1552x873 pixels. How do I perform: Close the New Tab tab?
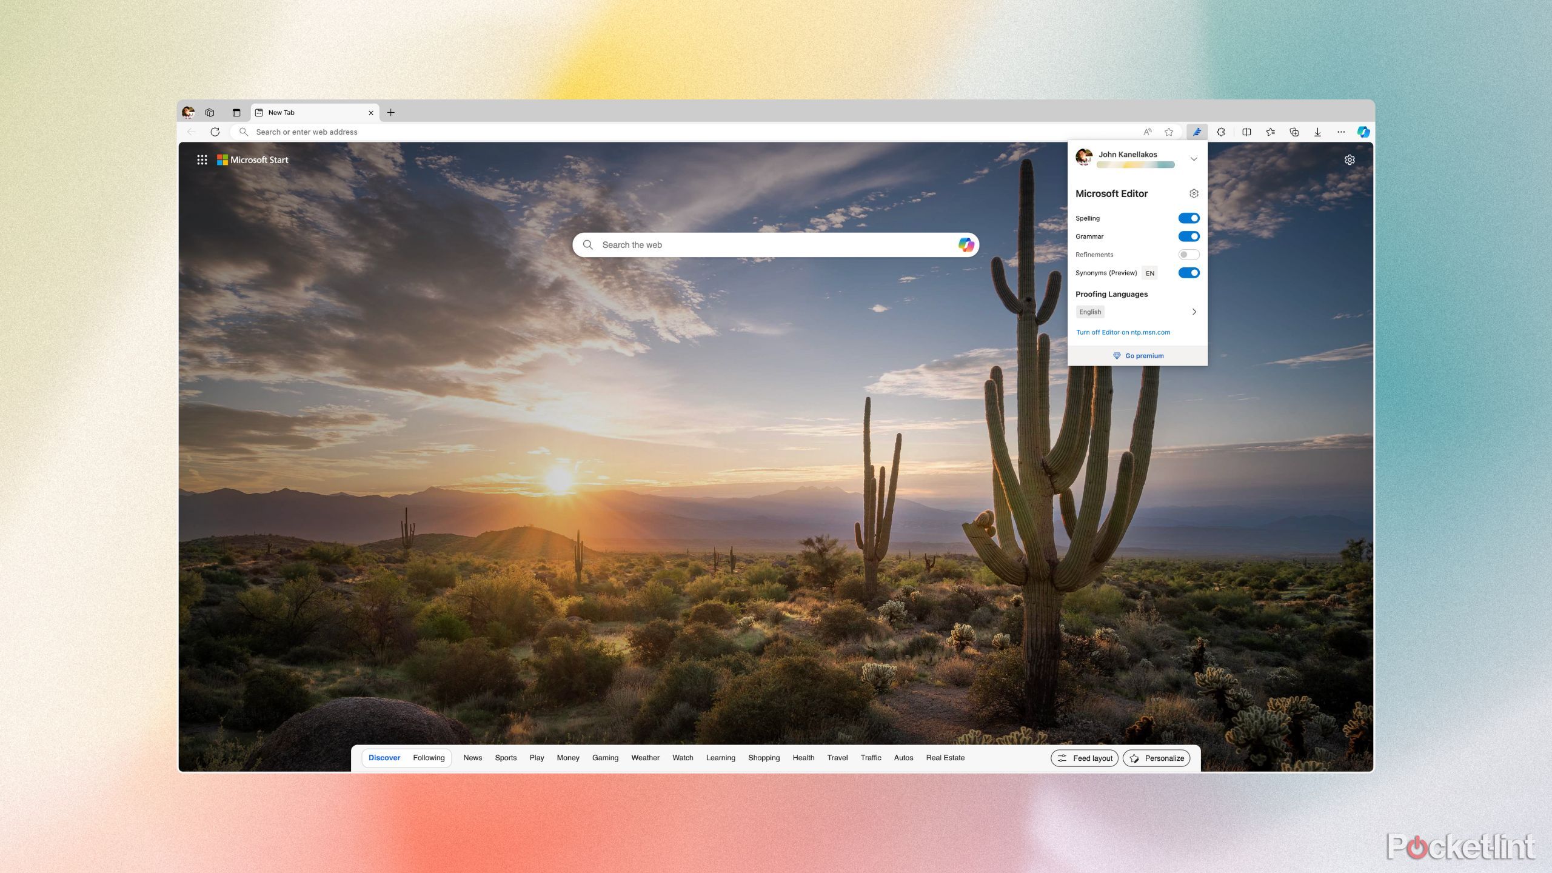pyautogui.click(x=371, y=113)
